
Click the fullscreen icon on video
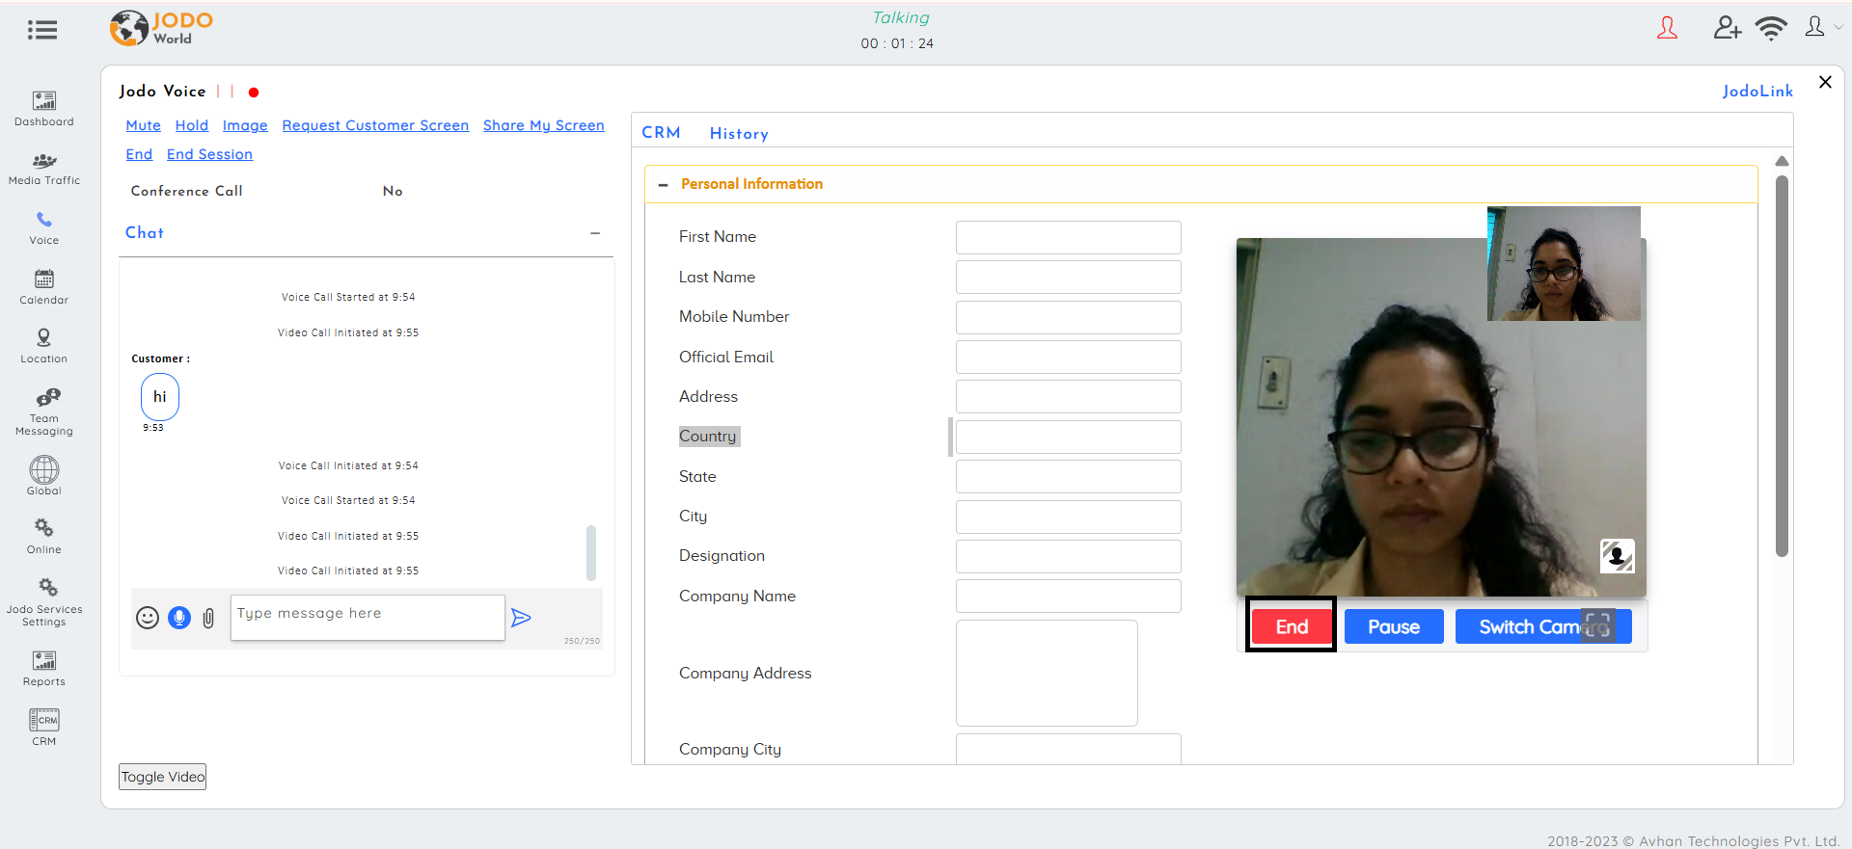point(1598,625)
